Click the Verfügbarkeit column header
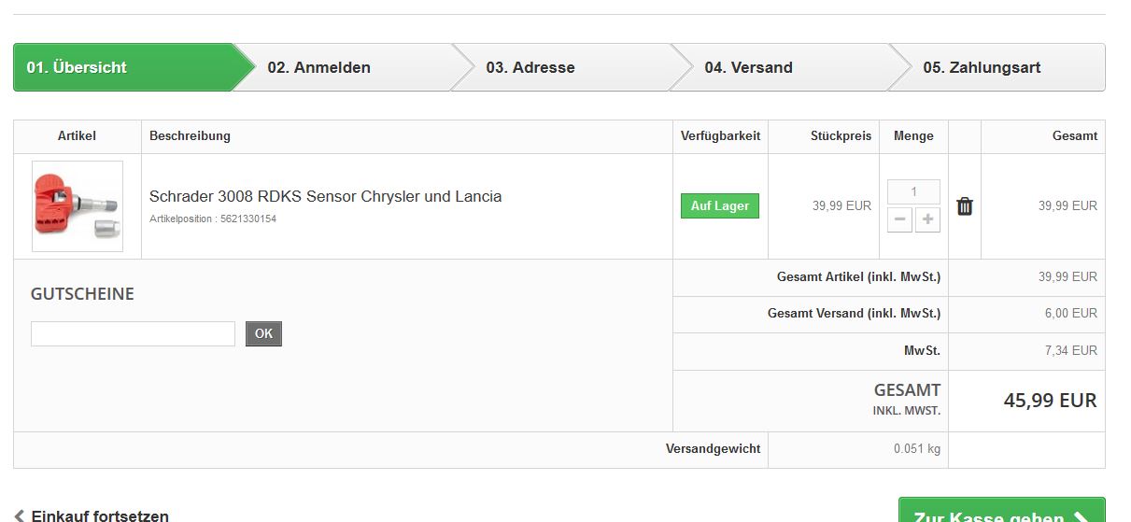The height and width of the screenshot is (522, 1131). click(x=720, y=136)
